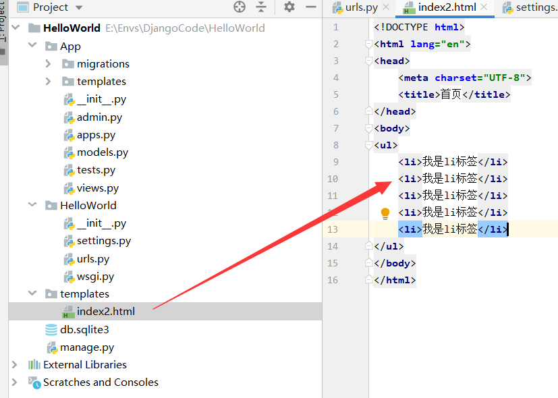The image size is (558, 398).
Task: Fold the ul tag on line 8
Action: click(368, 146)
